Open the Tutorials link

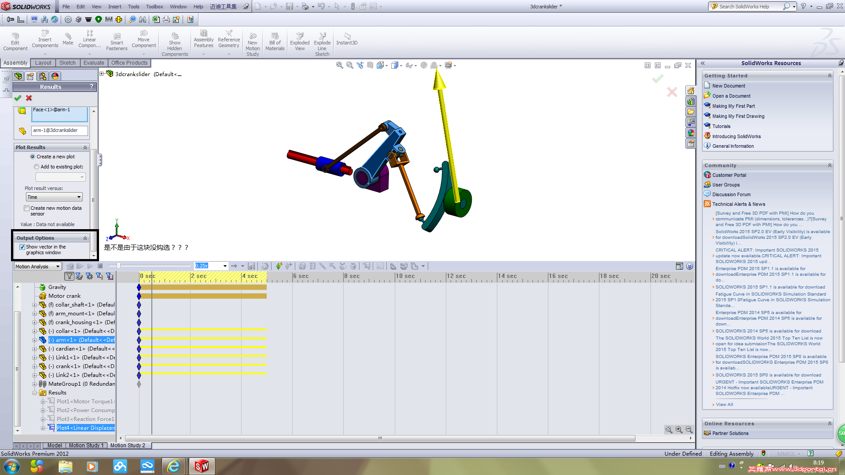tap(721, 126)
